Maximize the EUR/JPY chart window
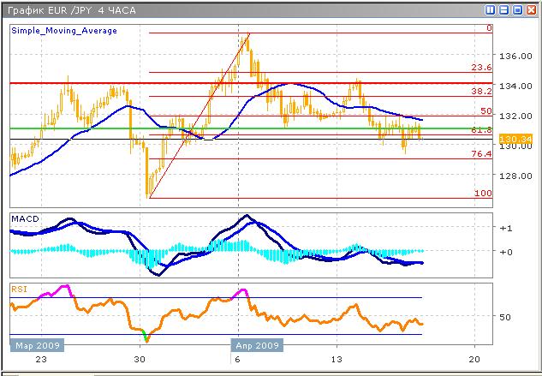 coord(518,9)
